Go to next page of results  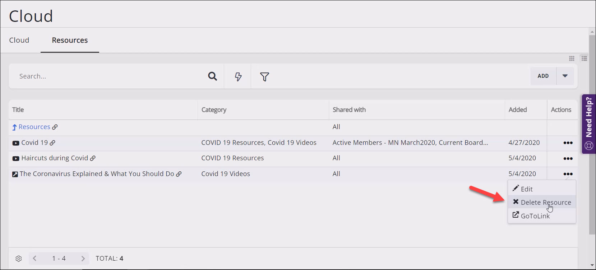coord(83,259)
